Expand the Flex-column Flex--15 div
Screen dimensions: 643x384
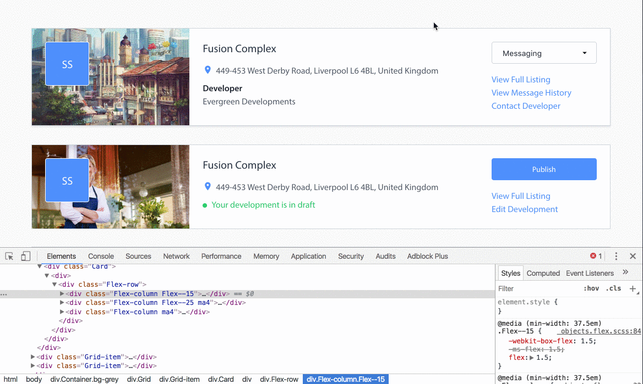pyautogui.click(x=62, y=293)
